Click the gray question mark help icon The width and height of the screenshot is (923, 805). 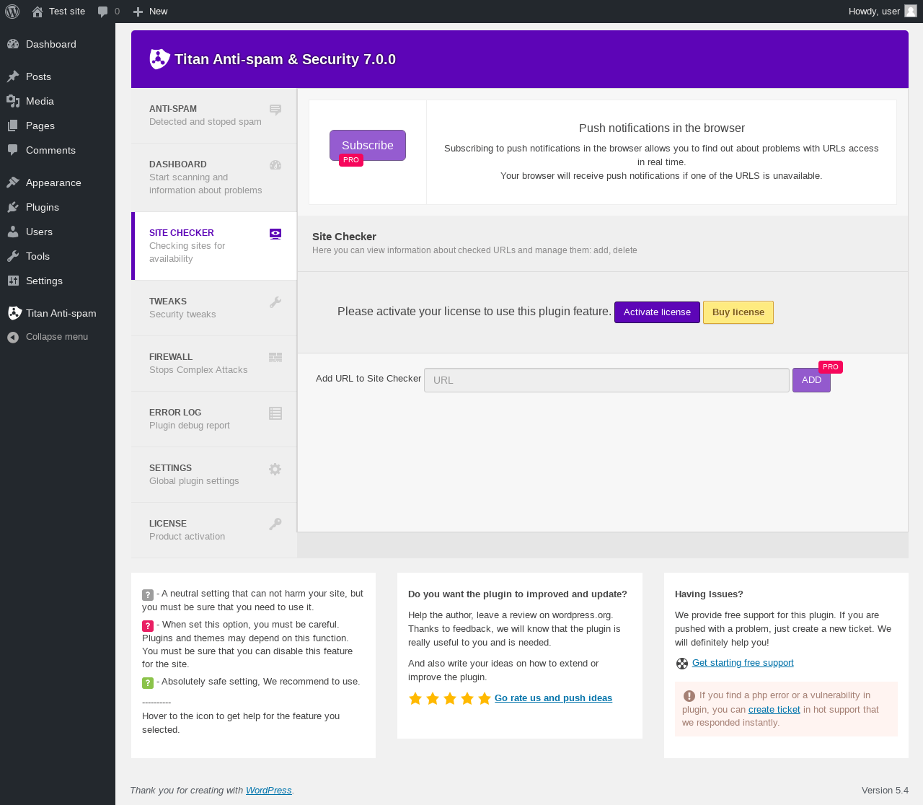(x=148, y=595)
